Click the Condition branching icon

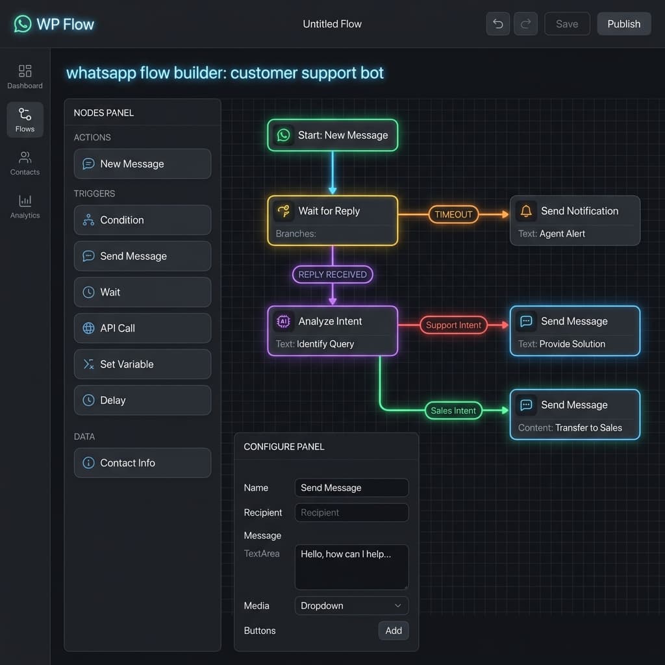[x=88, y=220]
